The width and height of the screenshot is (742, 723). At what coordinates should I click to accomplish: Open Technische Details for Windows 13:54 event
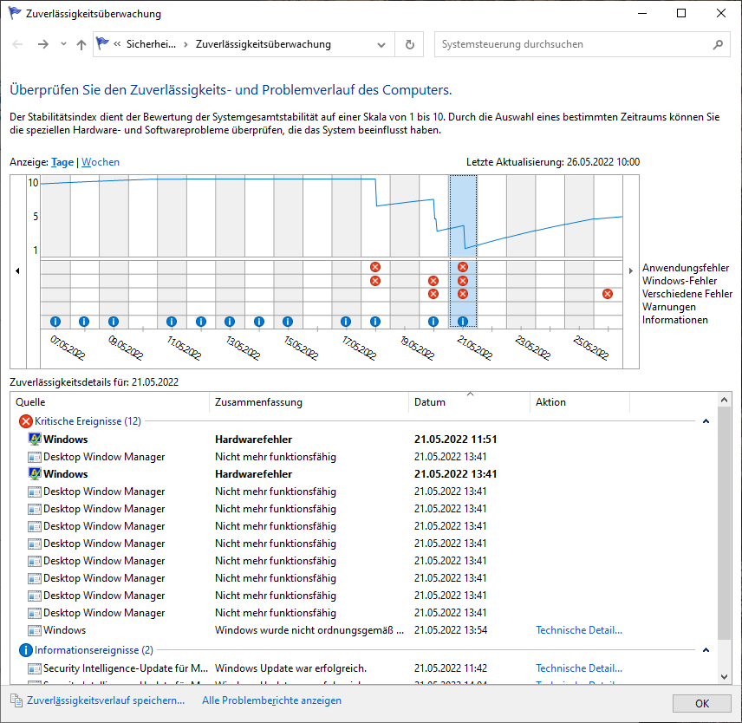[579, 629]
